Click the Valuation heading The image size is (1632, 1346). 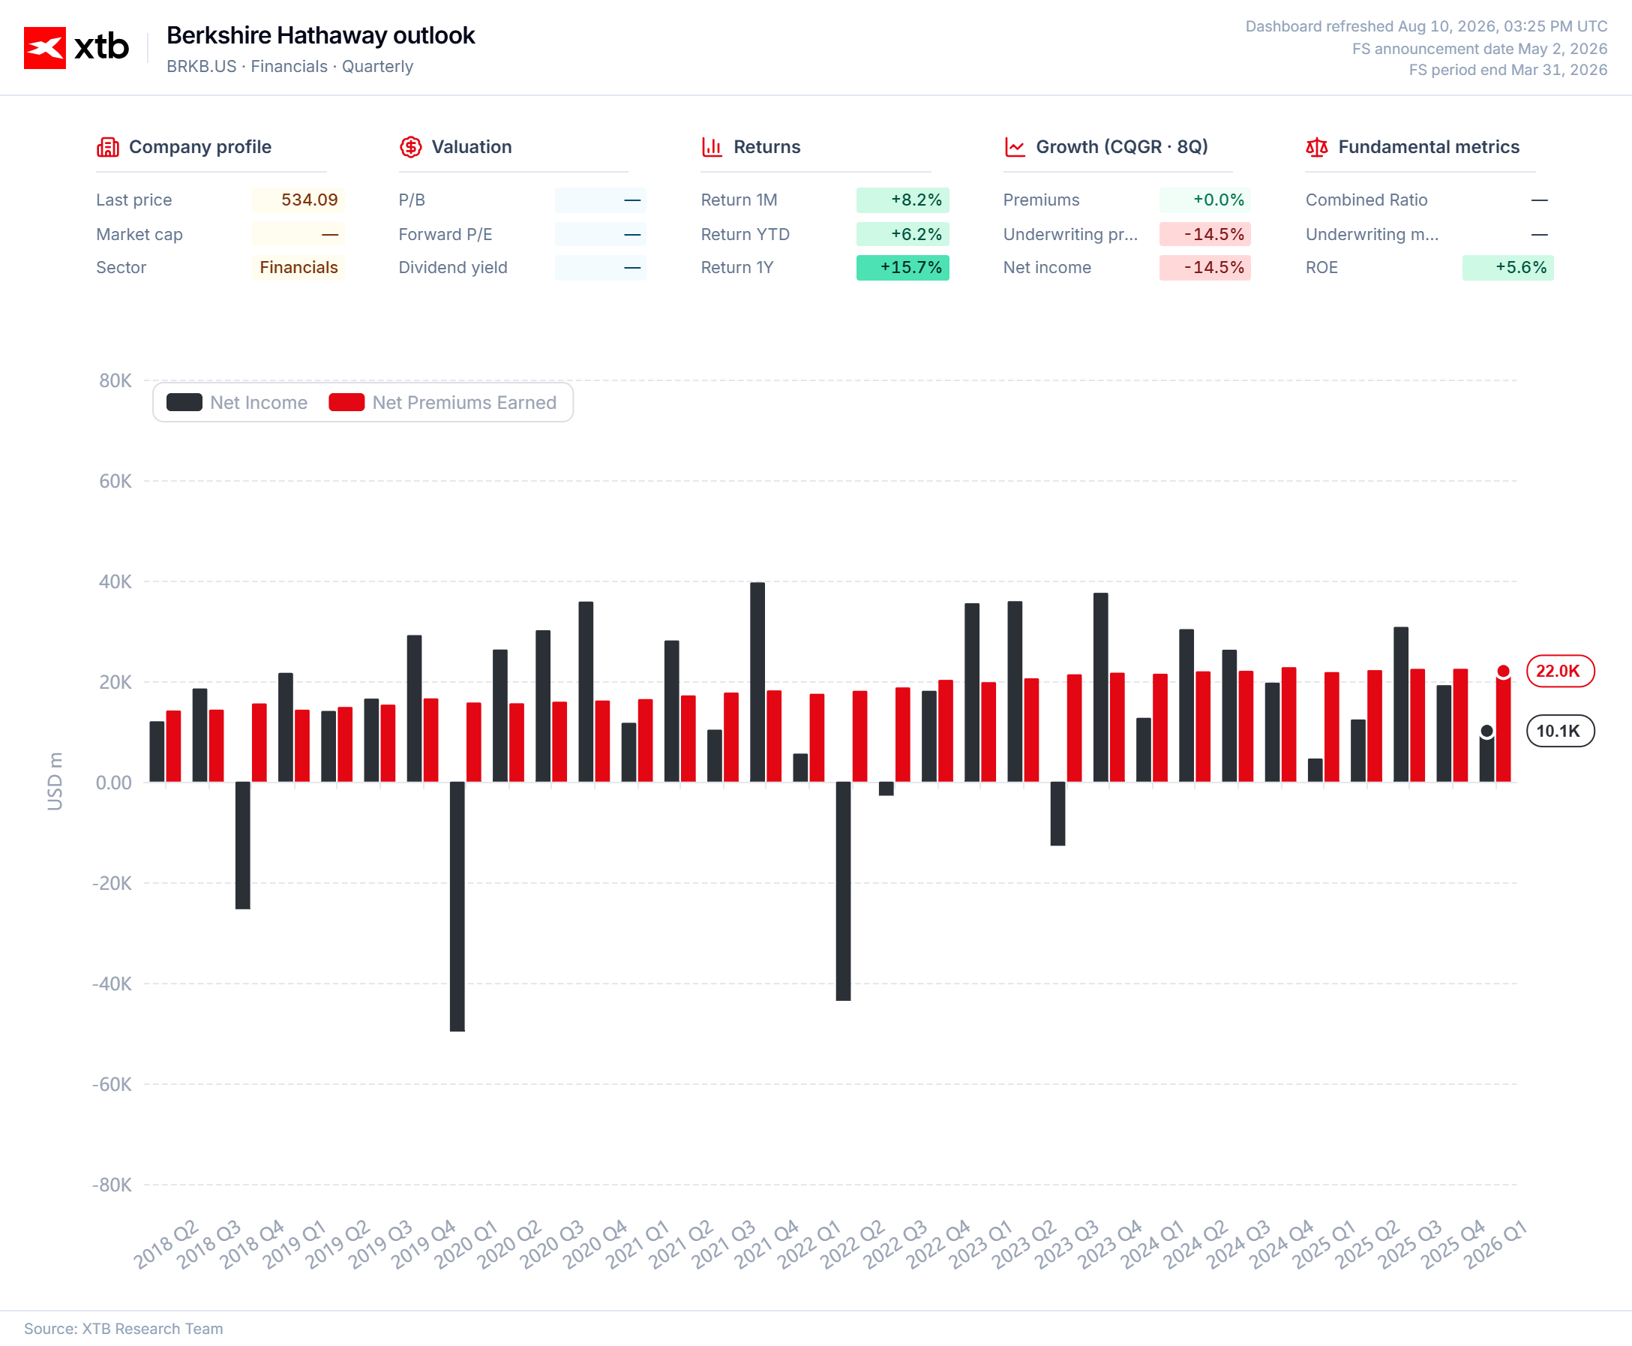click(472, 147)
